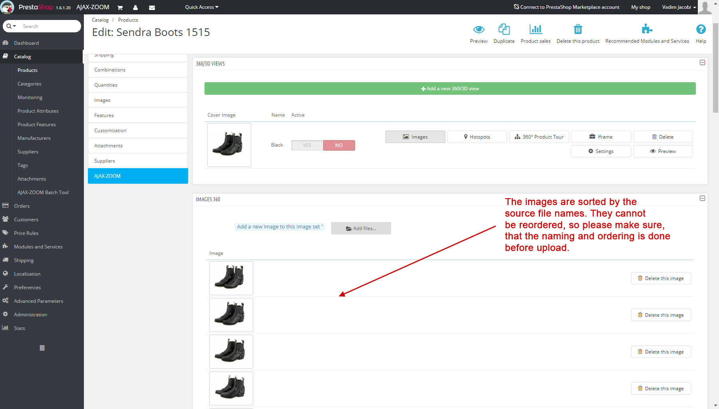The image size is (719, 409).
Task: Open the Quick Access dropdown
Action: 202,7
